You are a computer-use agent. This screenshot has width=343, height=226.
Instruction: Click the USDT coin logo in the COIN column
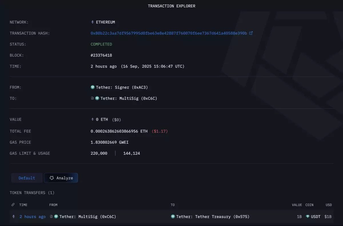pos(308,217)
